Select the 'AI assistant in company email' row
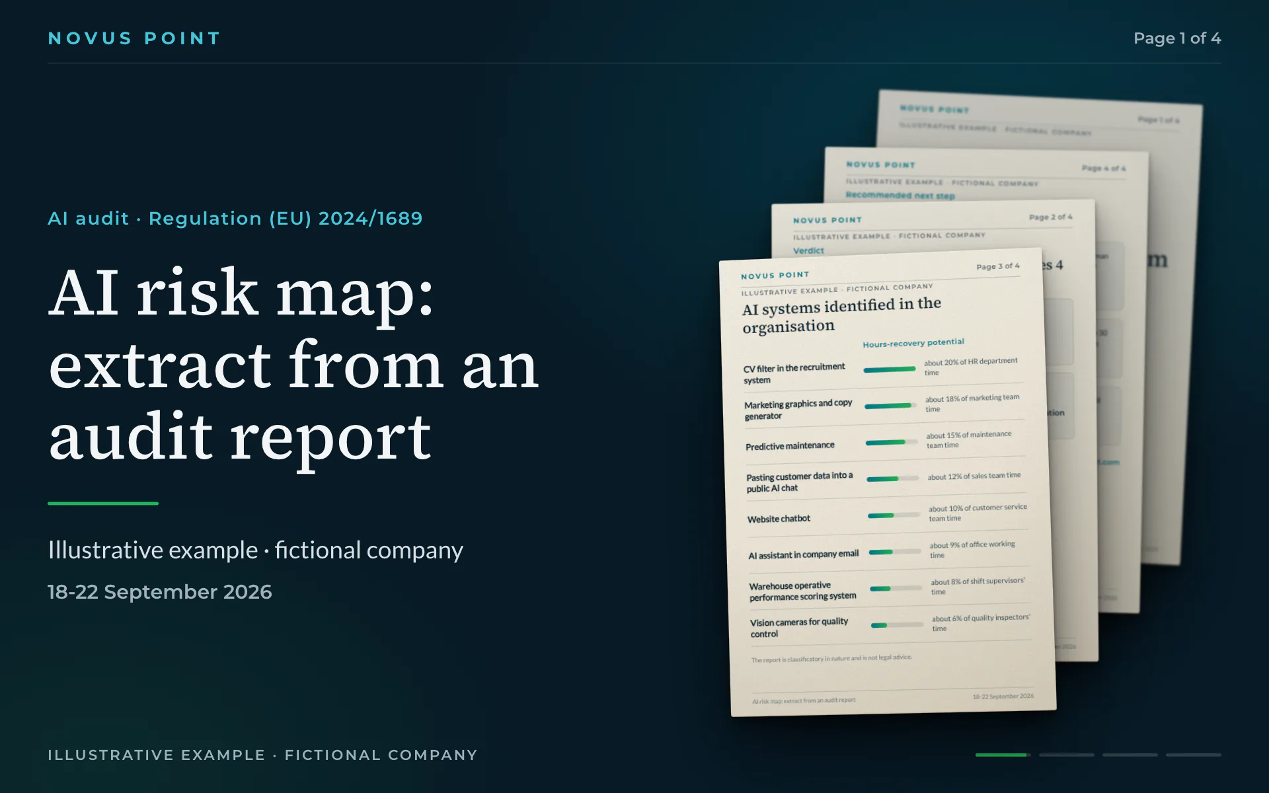 pos(888,552)
